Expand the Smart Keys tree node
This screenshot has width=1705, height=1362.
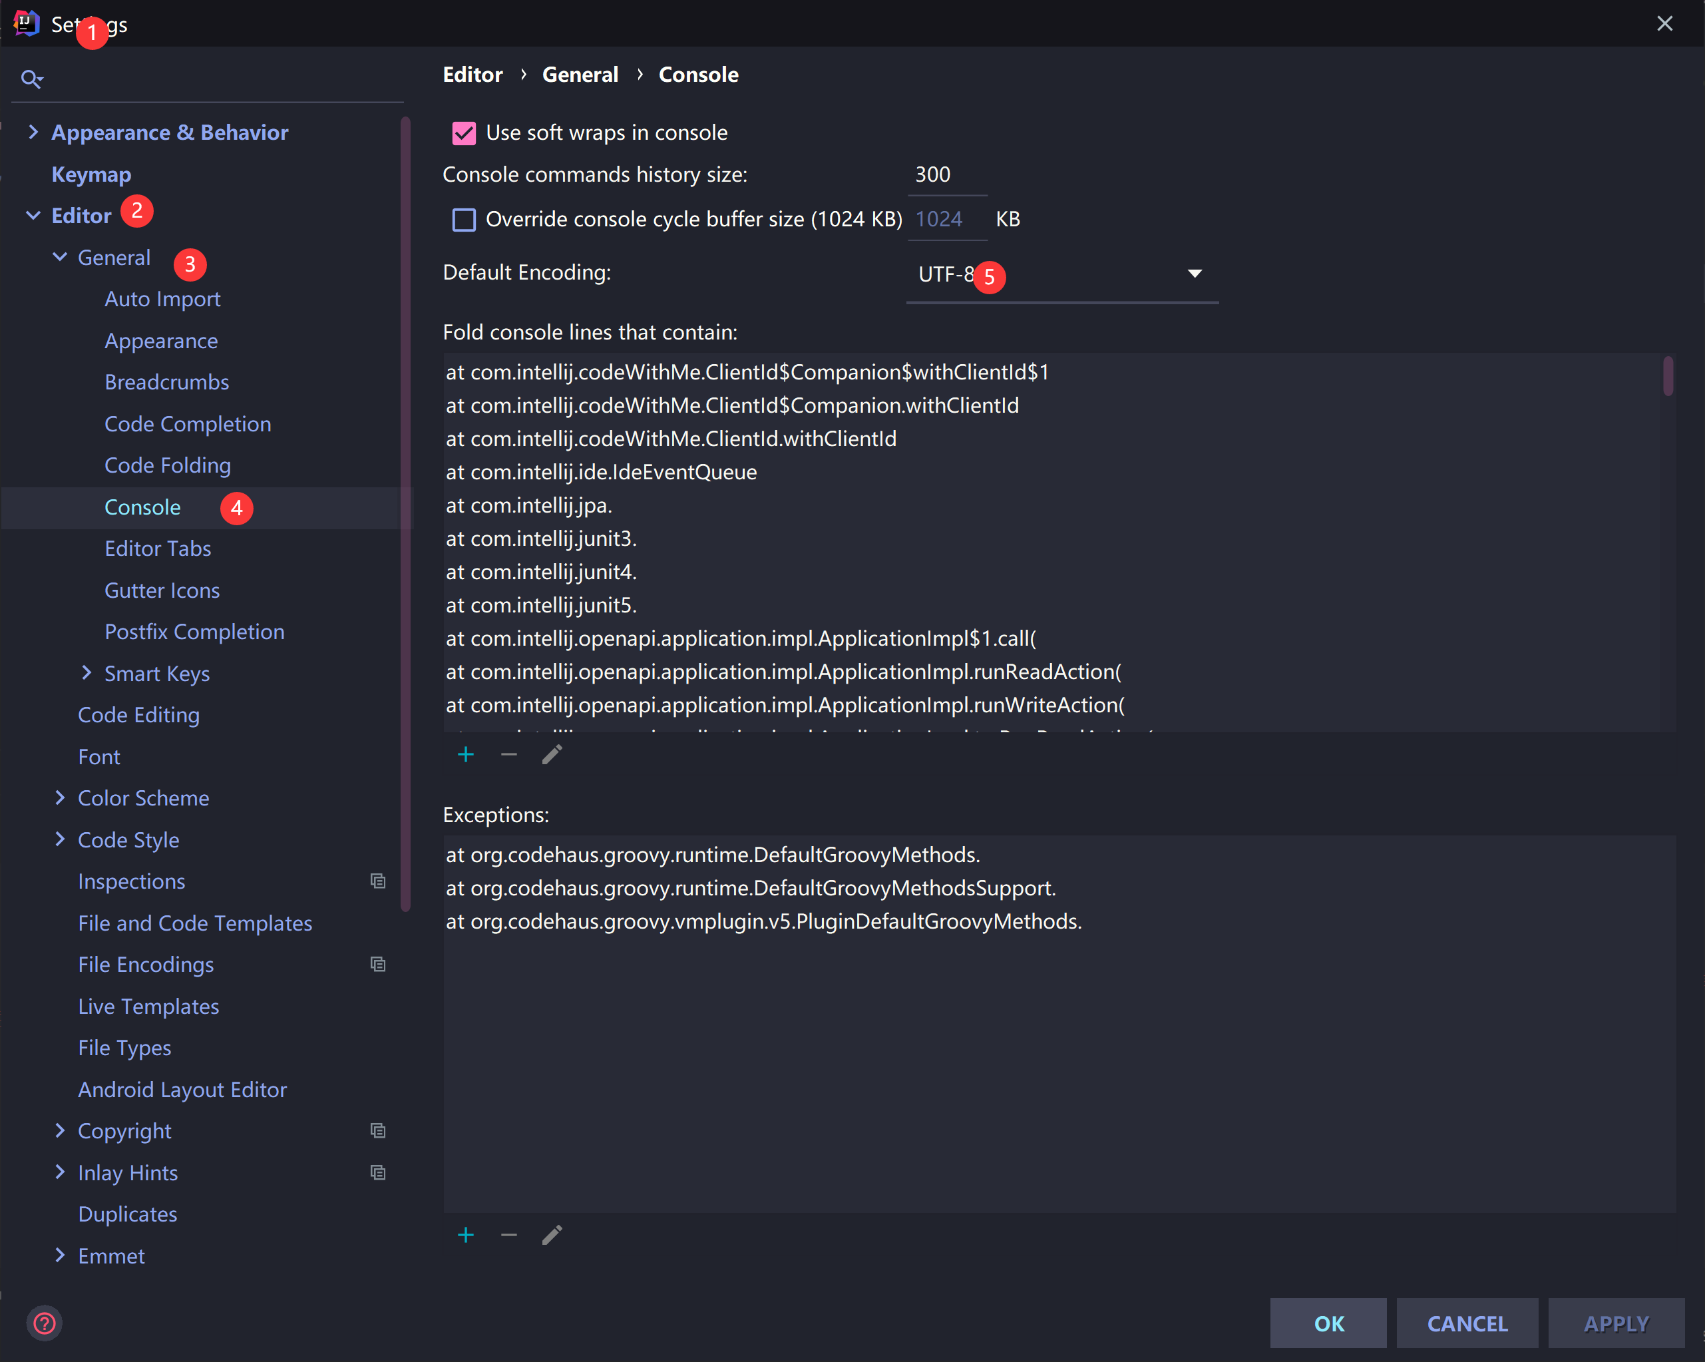87,673
